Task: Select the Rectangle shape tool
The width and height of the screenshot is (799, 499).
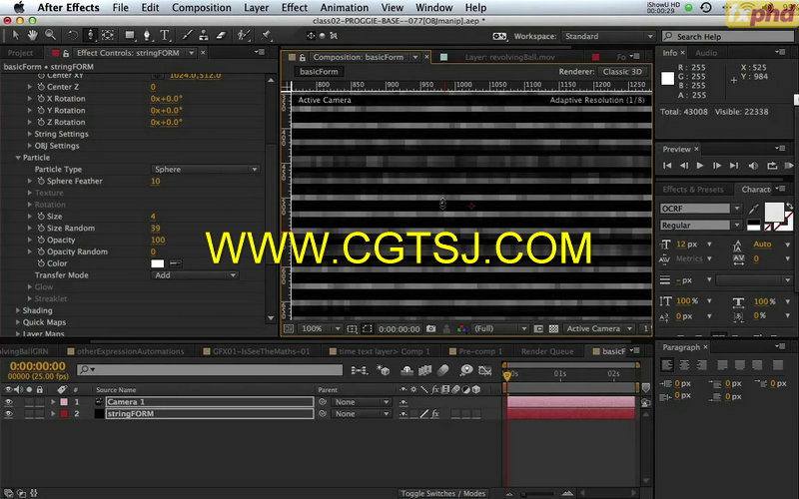Action: click(x=130, y=35)
